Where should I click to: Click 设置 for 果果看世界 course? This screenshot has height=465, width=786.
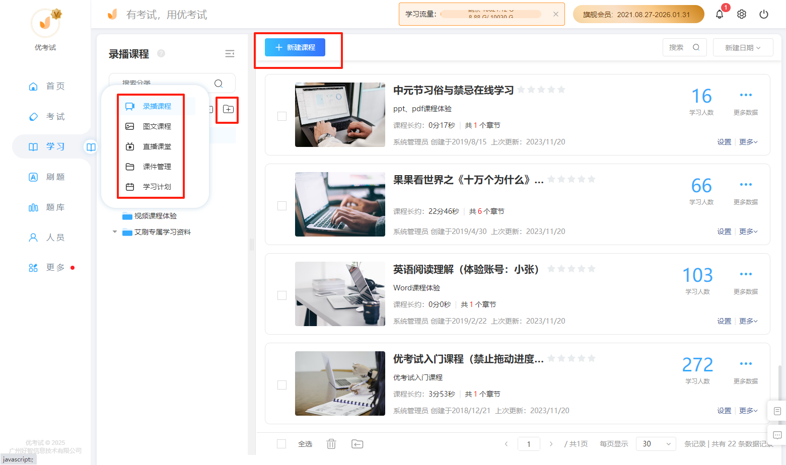point(724,231)
